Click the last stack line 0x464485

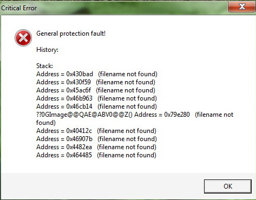pos(96,155)
